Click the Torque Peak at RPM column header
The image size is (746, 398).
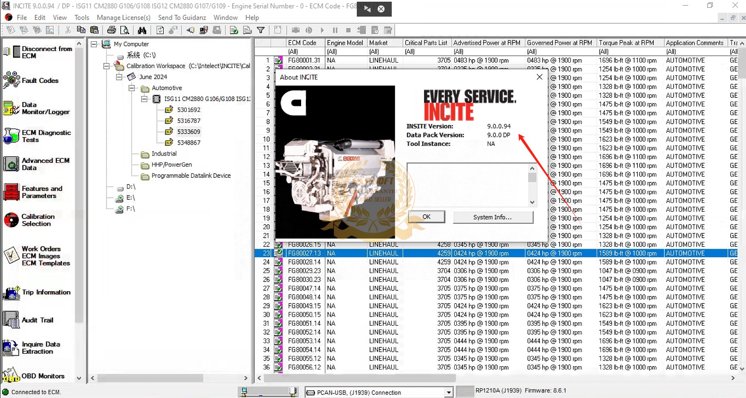click(x=631, y=43)
